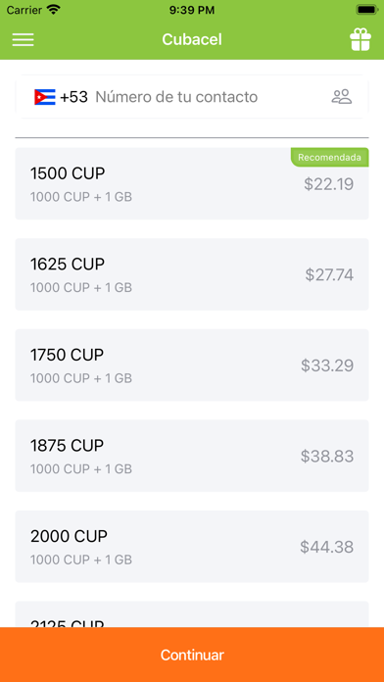The width and height of the screenshot is (384, 682).
Task: Tap the gift box icon
Action: coord(360,39)
